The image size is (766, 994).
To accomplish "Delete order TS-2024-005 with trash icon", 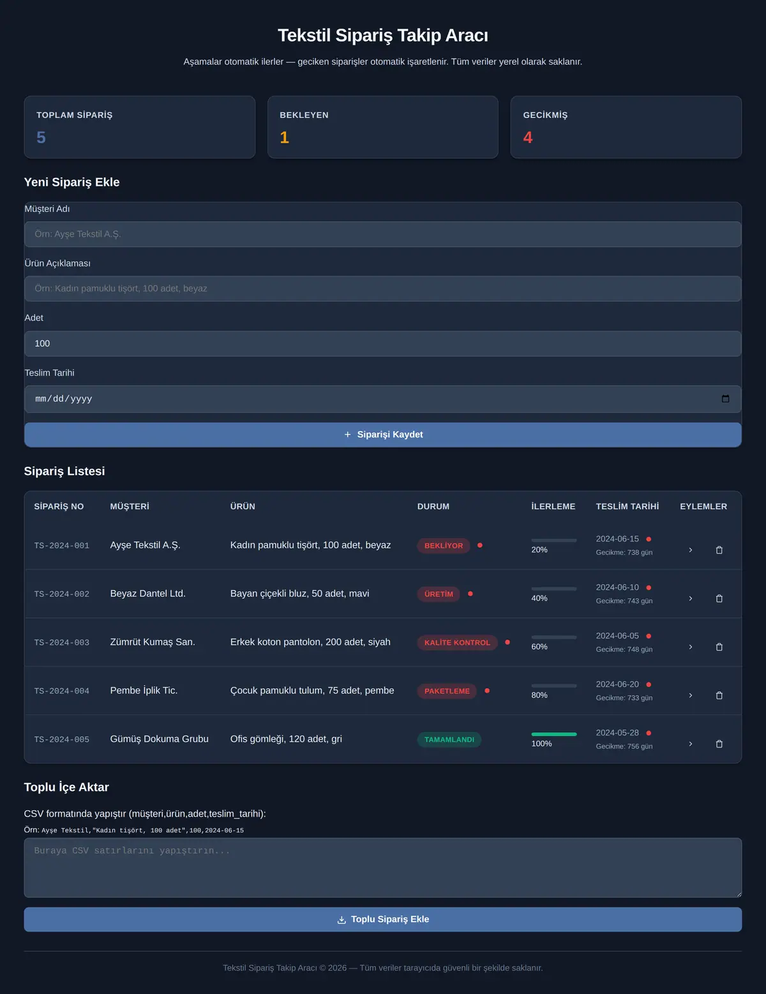I will click(719, 744).
